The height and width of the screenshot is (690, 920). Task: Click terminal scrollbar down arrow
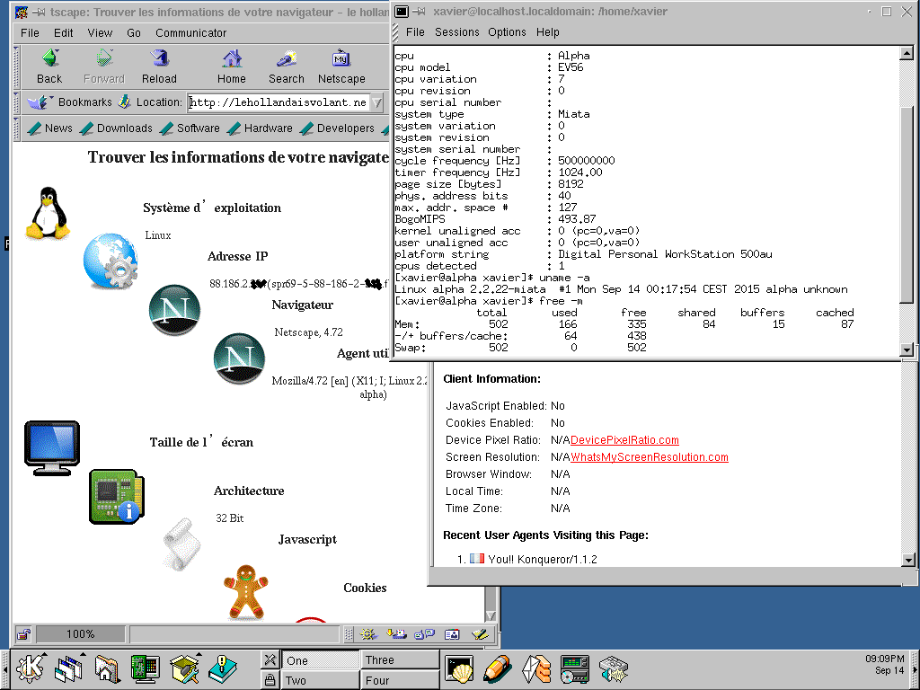coord(907,349)
